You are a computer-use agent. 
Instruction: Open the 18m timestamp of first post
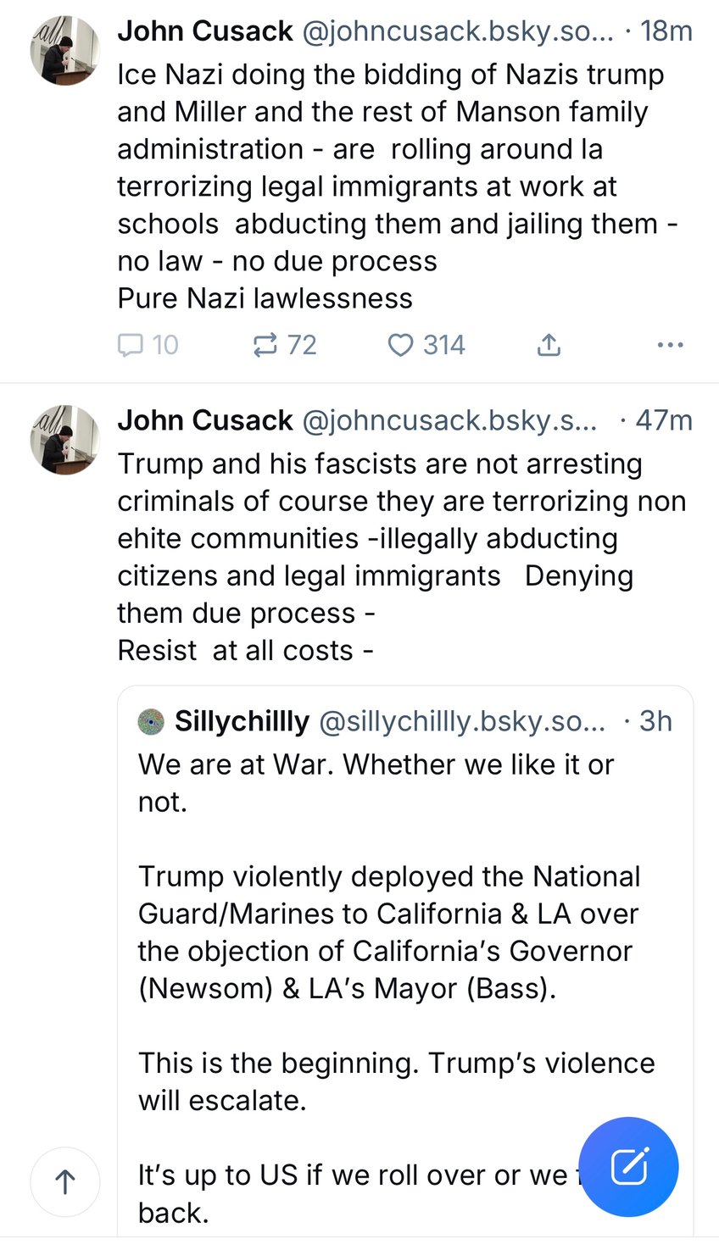coord(666,31)
